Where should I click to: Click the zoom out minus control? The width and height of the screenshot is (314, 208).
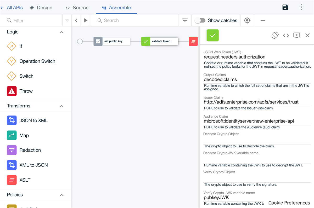(x=262, y=20)
